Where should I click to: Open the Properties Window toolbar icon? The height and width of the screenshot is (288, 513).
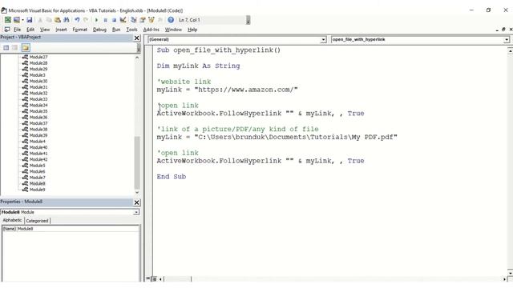point(143,20)
